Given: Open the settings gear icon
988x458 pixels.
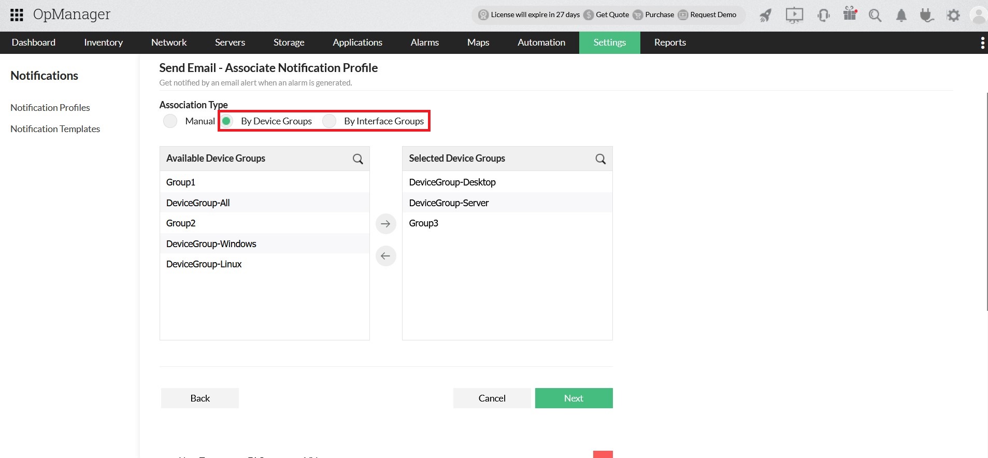Looking at the screenshot, I should click(953, 16).
